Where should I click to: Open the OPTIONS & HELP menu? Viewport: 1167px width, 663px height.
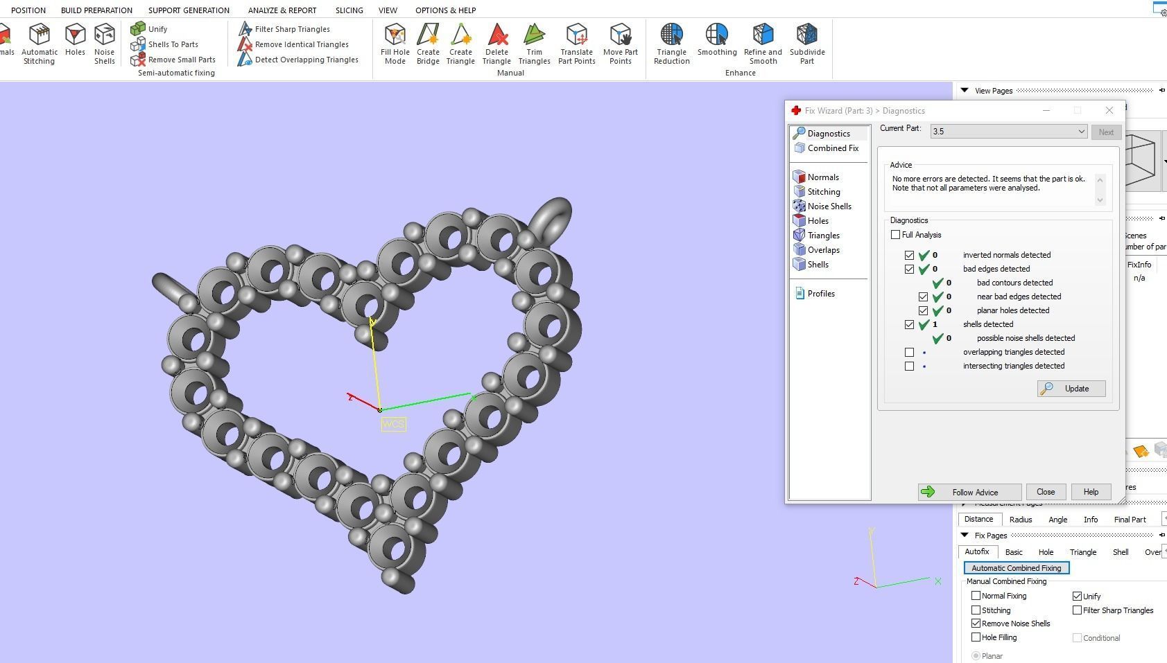pos(445,10)
